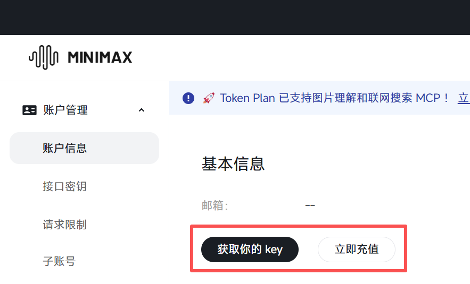Open the underlined link at the banner's right
The image size is (470, 284).
(x=464, y=98)
